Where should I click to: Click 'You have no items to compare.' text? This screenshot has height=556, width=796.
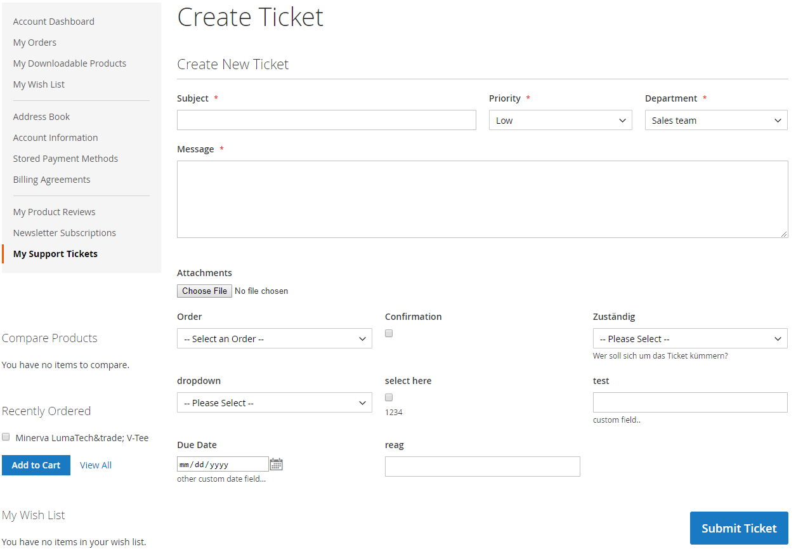[65, 365]
